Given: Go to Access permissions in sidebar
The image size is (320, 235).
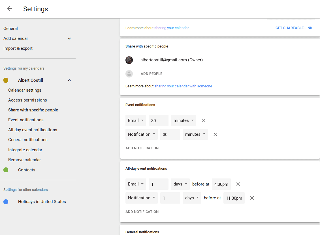Looking at the screenshot, I should tap(27, 100).
